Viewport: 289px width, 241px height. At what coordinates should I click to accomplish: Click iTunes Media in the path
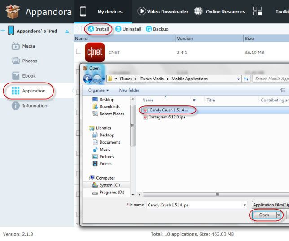[152, 79]
